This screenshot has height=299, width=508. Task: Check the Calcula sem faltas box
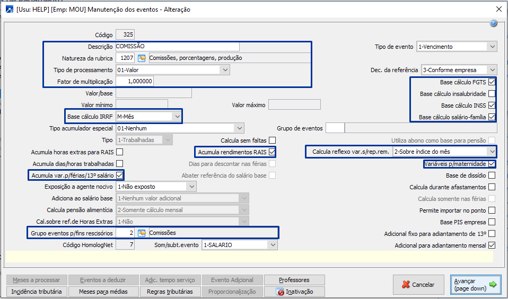(272, 140)
